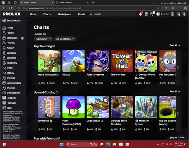Open Clothing Store Simulator thumbnail

point(122,107)
